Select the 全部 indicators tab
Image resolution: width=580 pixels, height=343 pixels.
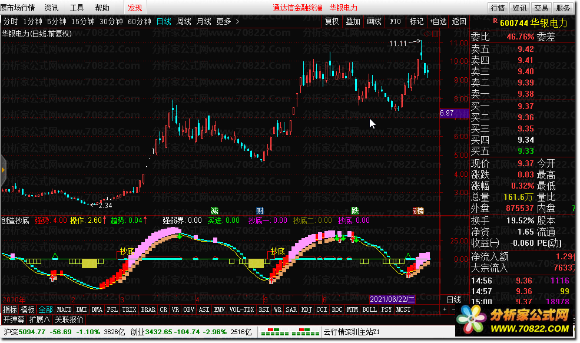pyautogui.click(x=45, y=309)
